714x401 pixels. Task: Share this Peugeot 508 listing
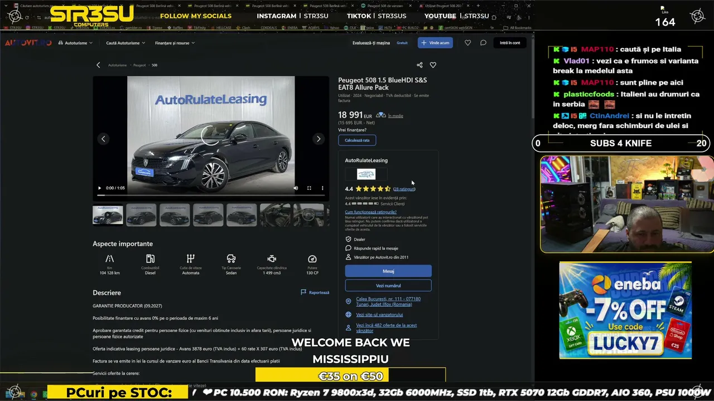click(419, 65)
